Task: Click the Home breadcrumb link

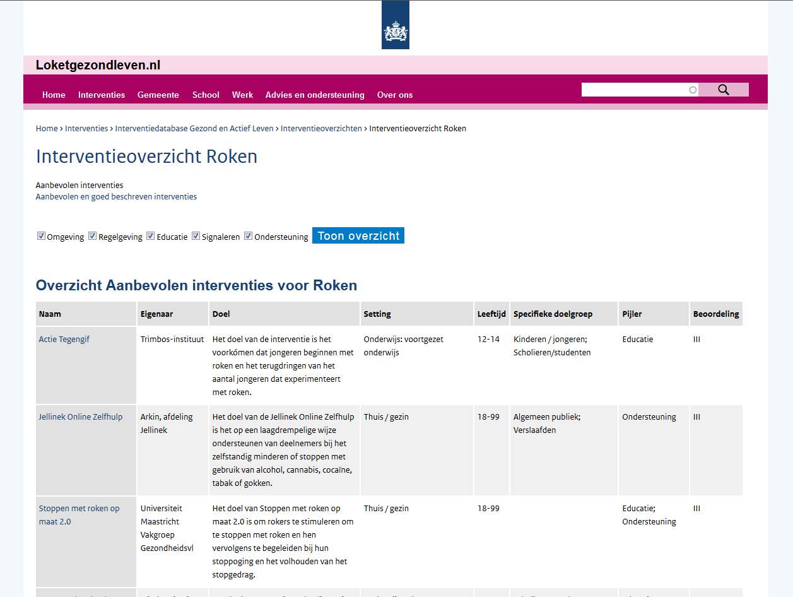Action: (x=47, y=129)
